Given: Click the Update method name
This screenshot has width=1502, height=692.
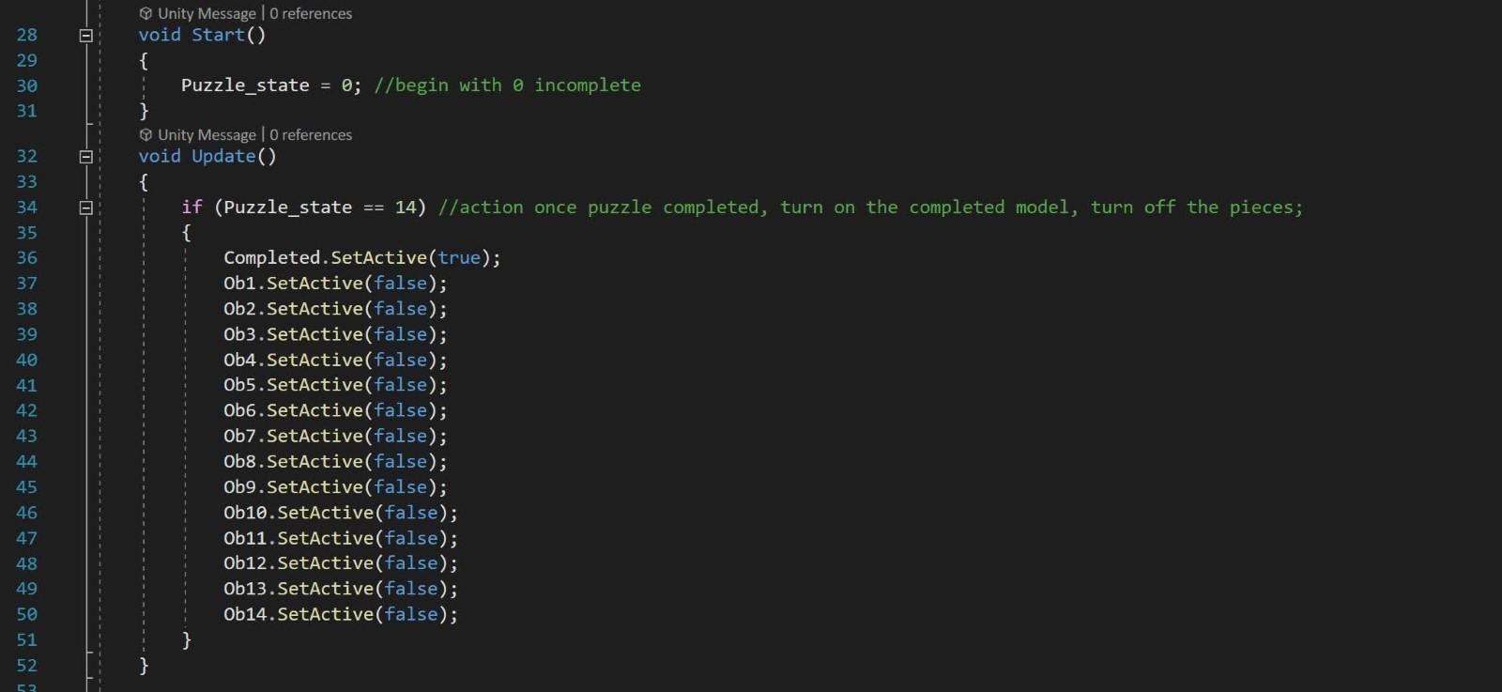Looking at the screenshot, I should 223,156.
